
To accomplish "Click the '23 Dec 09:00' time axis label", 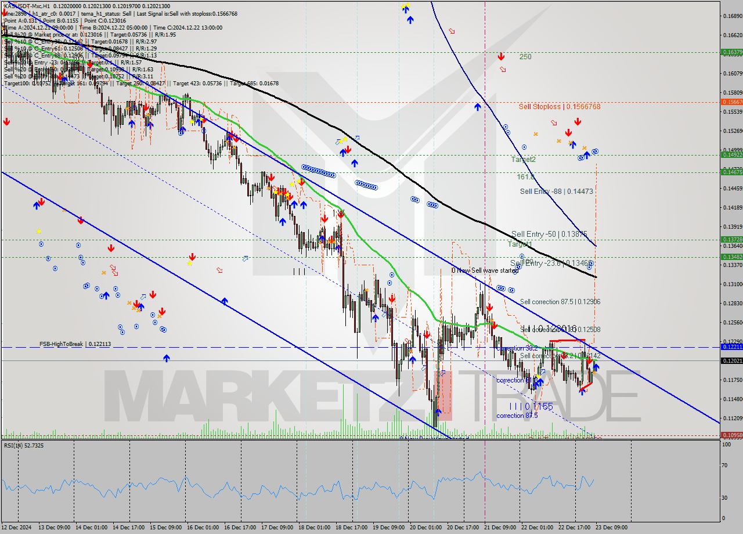I will (613, 527).
